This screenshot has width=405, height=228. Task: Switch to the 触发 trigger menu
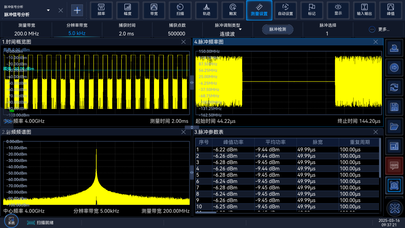[233, 10]
